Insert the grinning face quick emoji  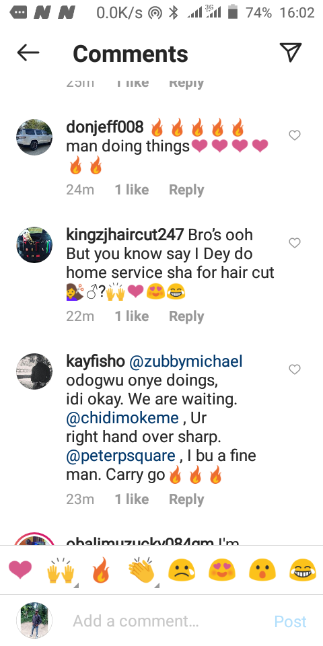pyautogui.click(x=302, y=571)
